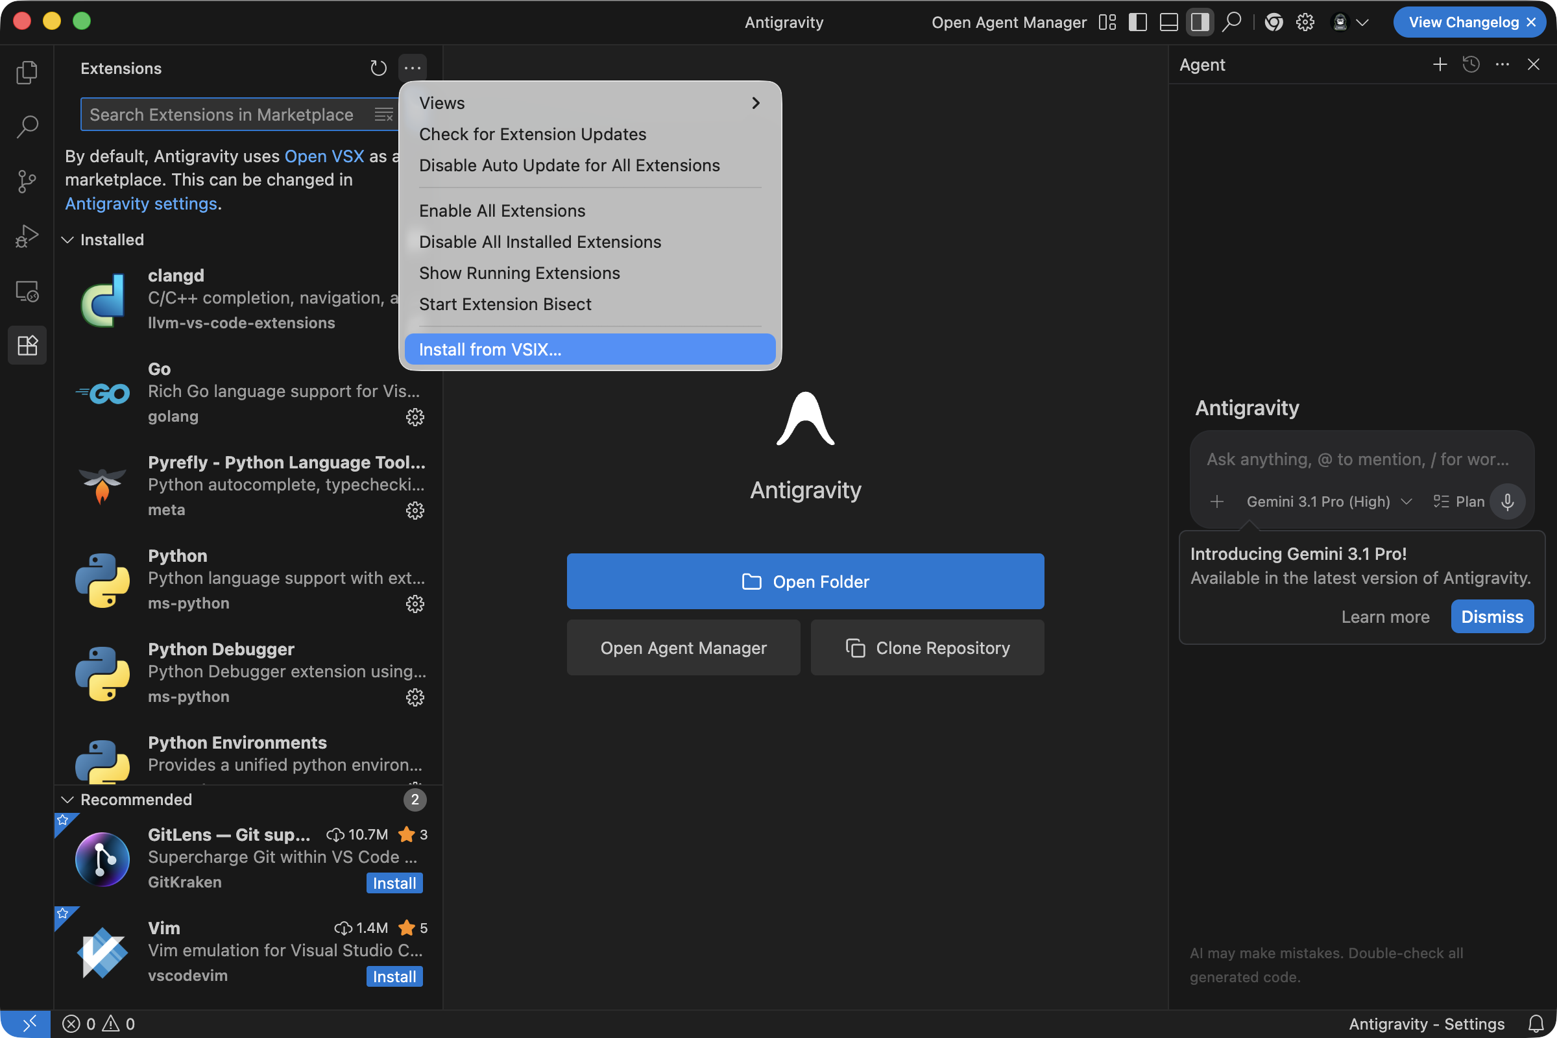Click the Extensions more actions ellipsis
Screen dimensions: 1557x1038
click(x=413, y=68)
